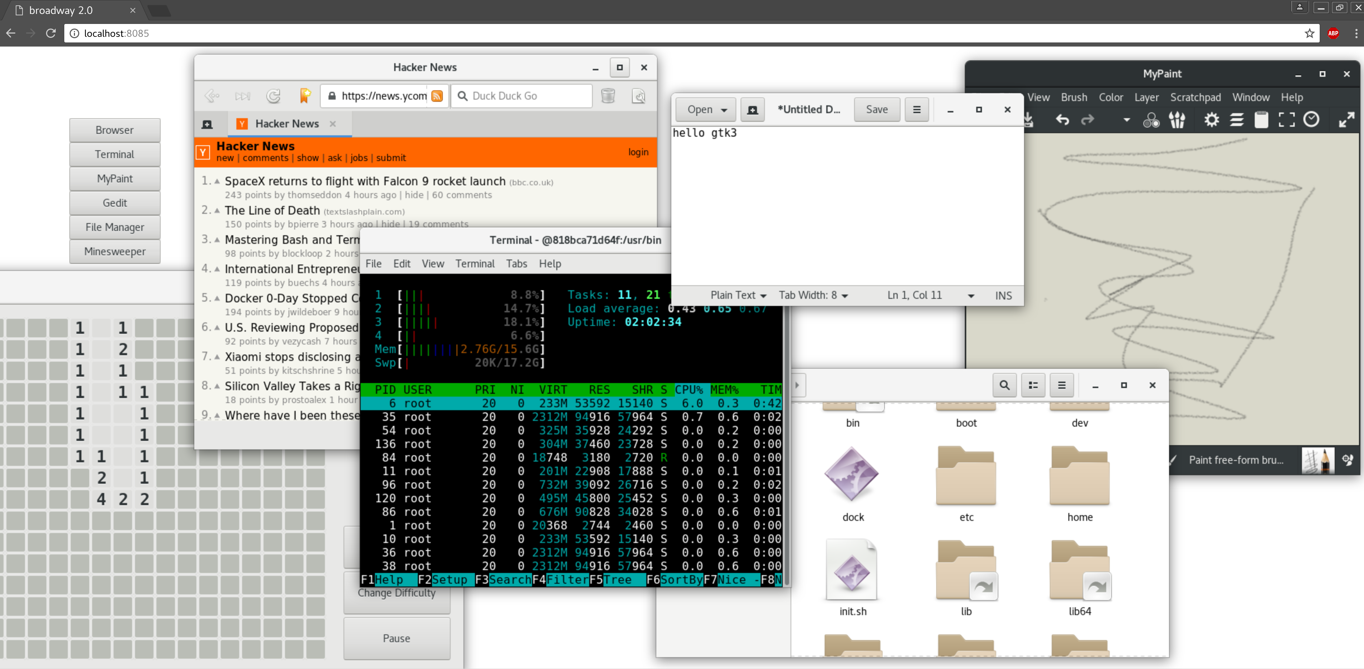Screen dimensions: 1364x669
Task: Click the RSS feed icon in URL bar
Action: tap(437, 96)
